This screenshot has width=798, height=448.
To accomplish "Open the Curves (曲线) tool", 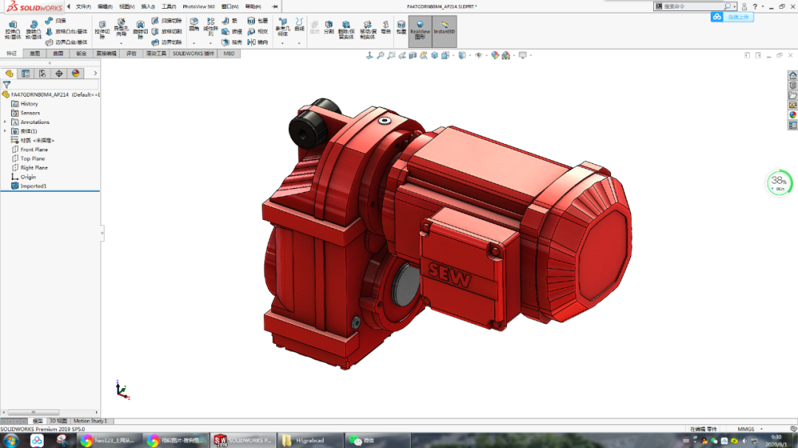I will click(x=299, y=24).
